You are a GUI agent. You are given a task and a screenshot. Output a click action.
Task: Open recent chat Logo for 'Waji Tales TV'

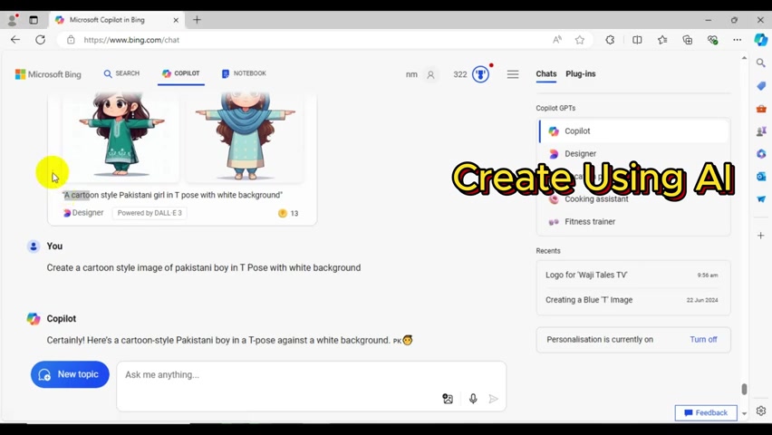(633, 275)
